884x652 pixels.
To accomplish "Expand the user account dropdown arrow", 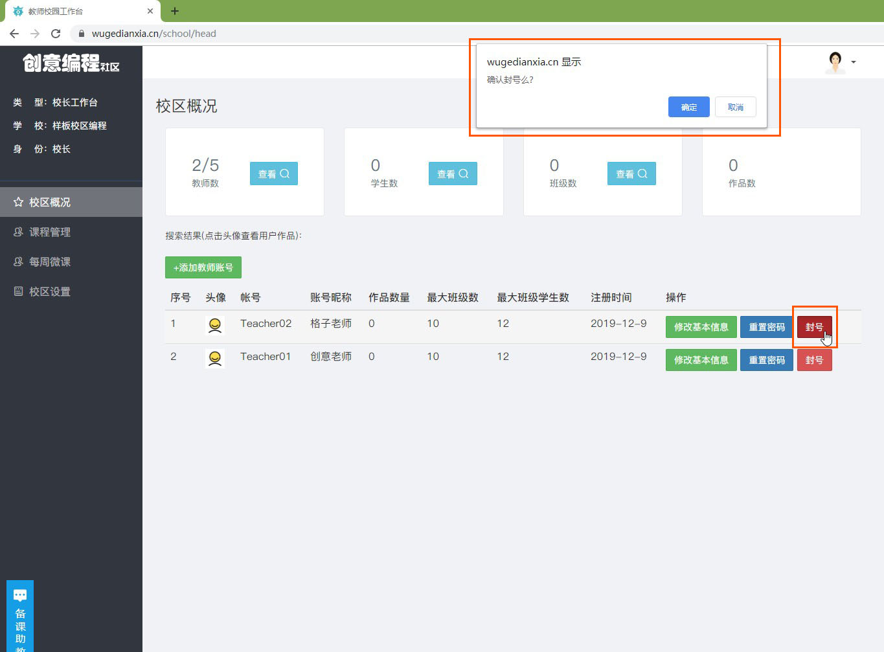I will coord(854,62).
